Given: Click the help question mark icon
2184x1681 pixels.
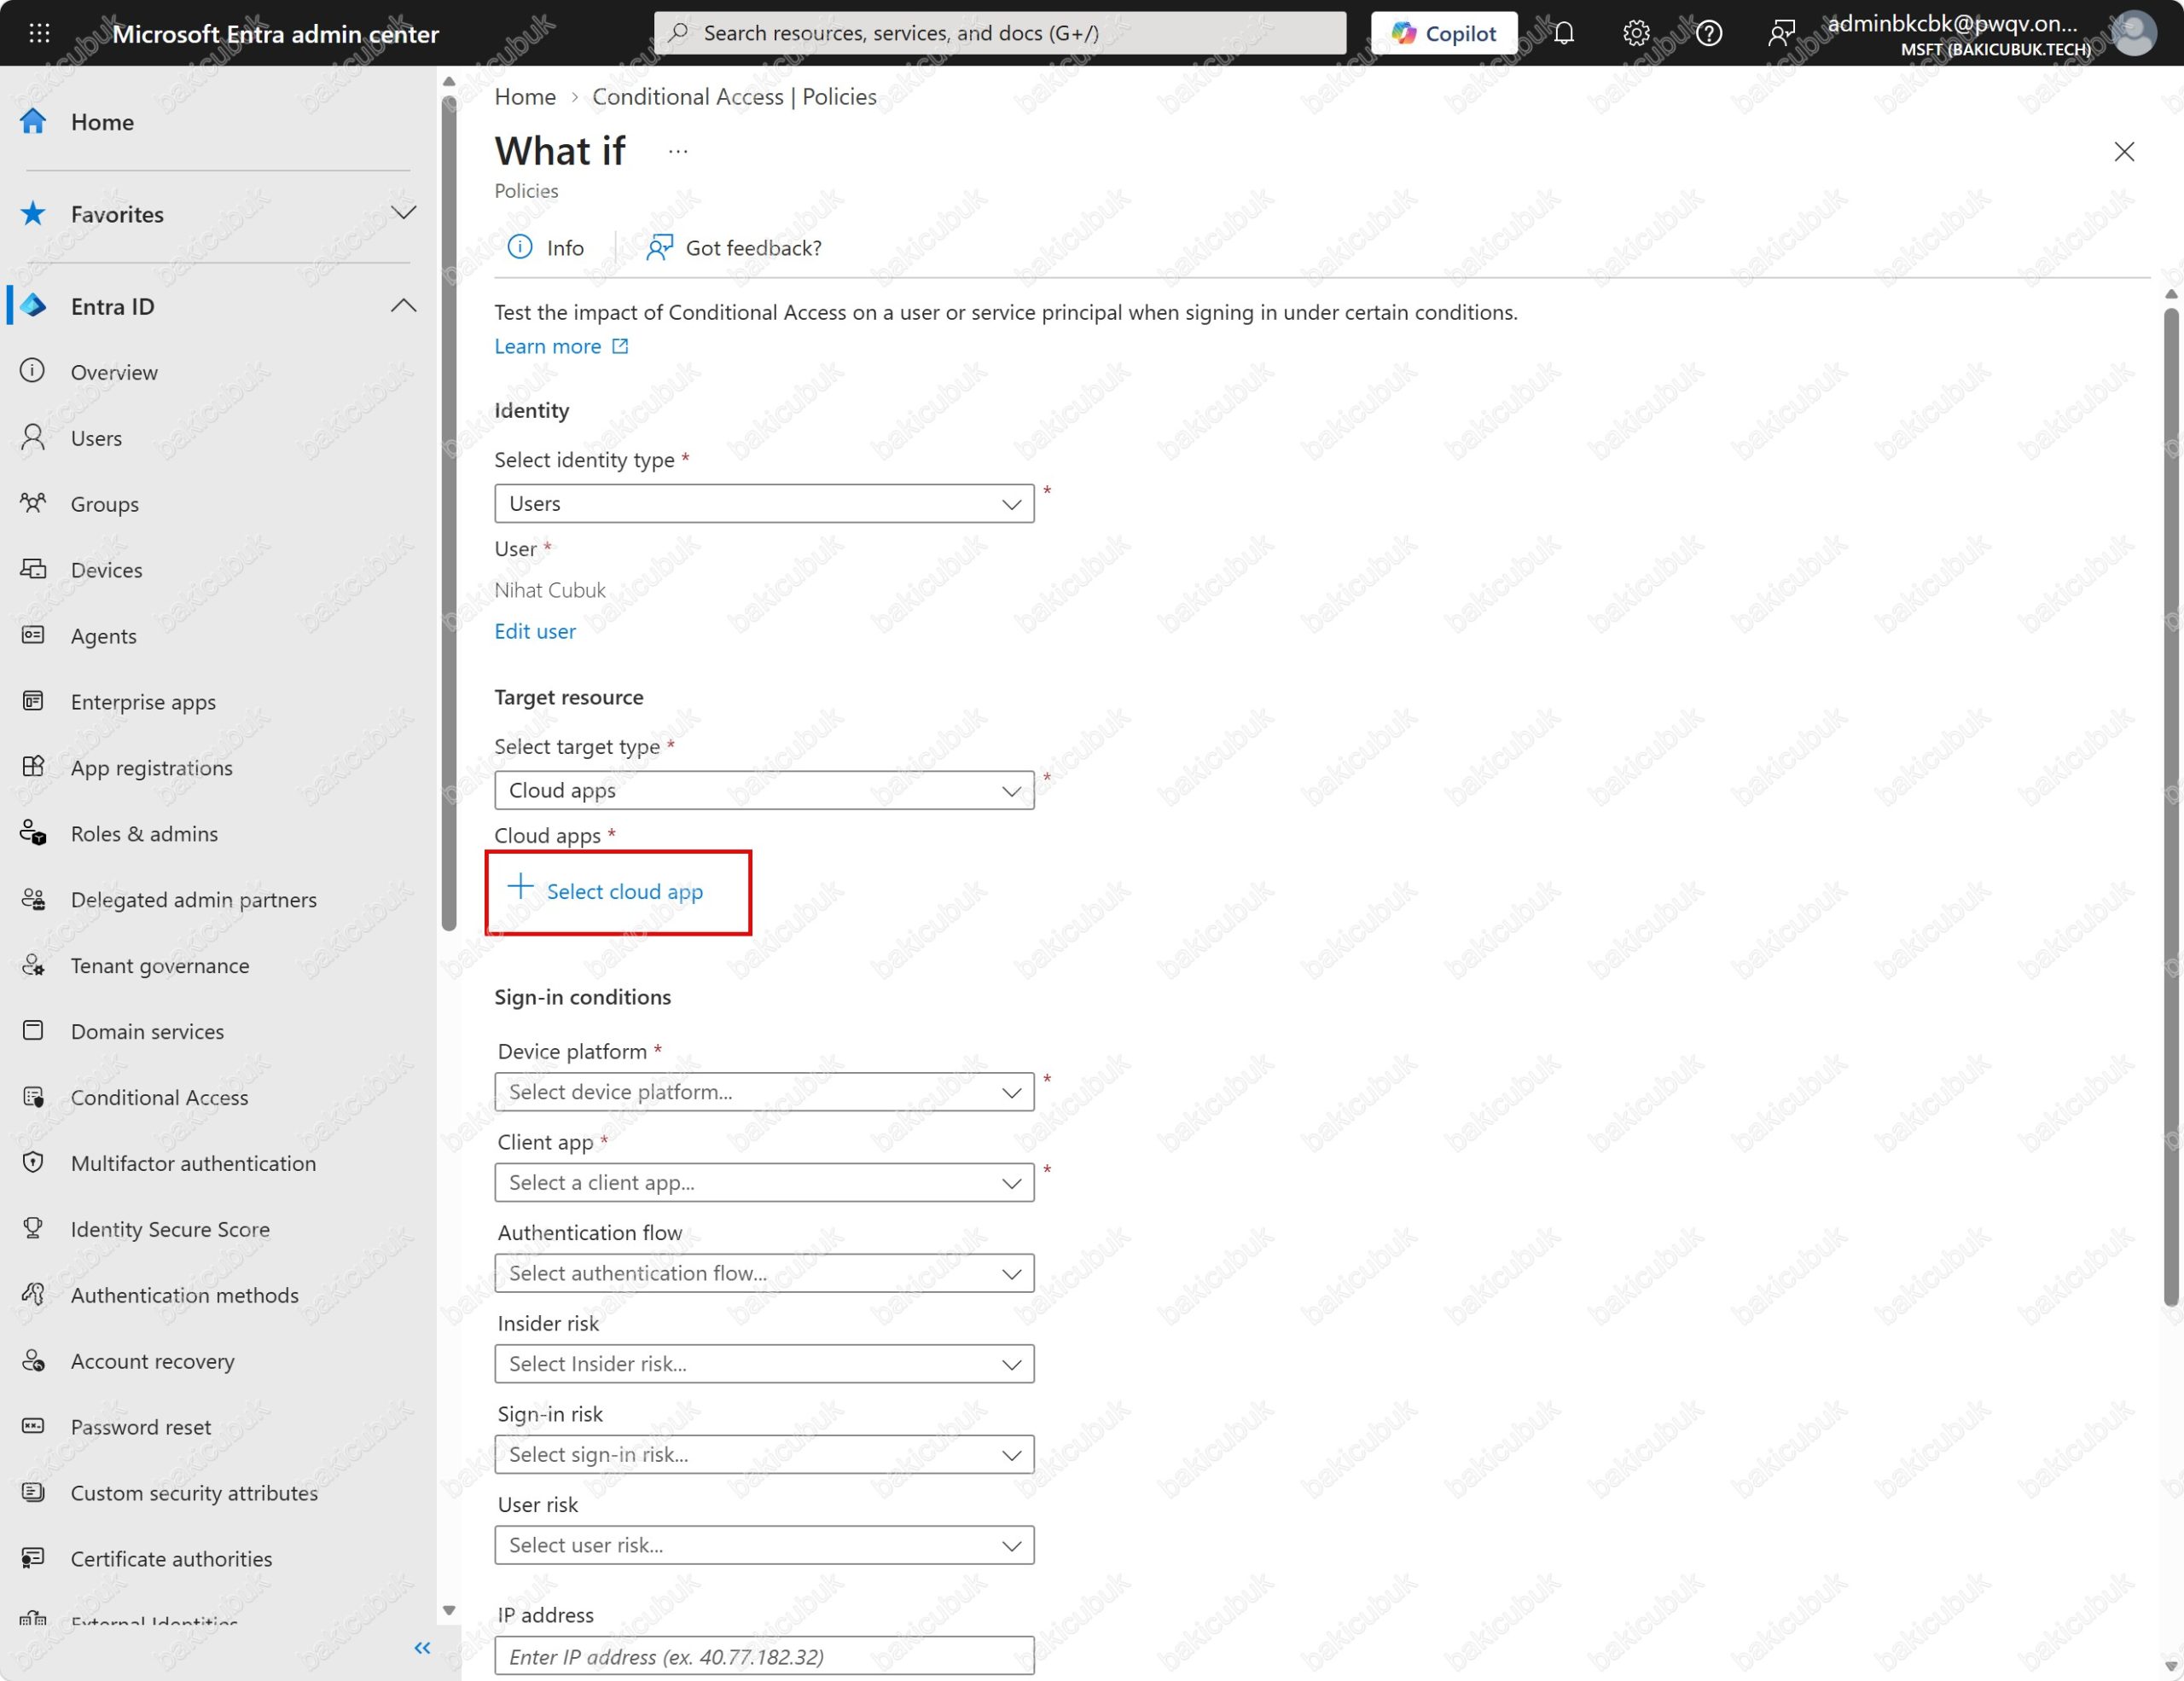Looking at the screenshot, I should 1709,33.
